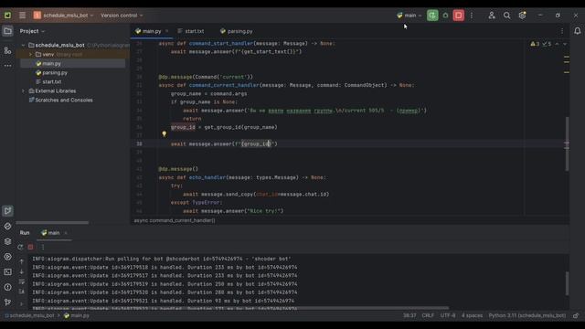Stop process from the Run panel toolbar
This screenshot has height=329, width=585.
click(x=30, y=247)
